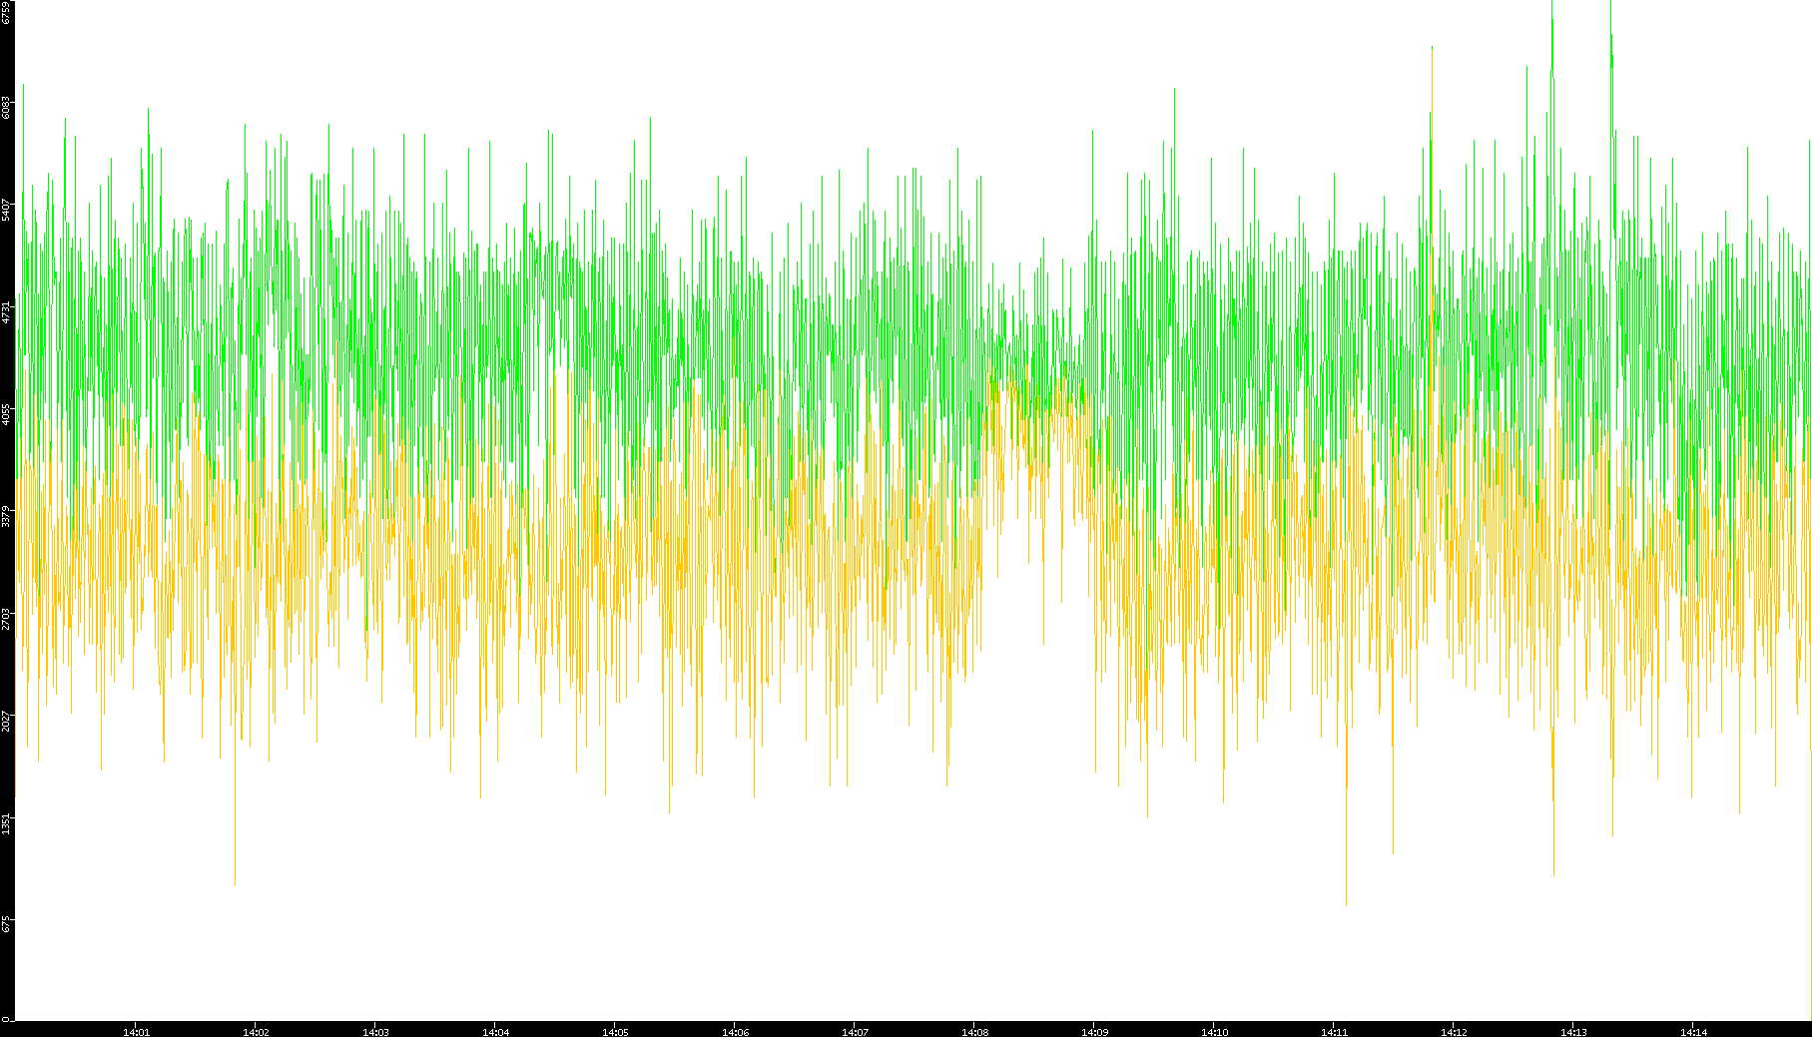Select the 14:12 time marker
This screenshot has width=1812, height=1037.
point(1454,1032)
